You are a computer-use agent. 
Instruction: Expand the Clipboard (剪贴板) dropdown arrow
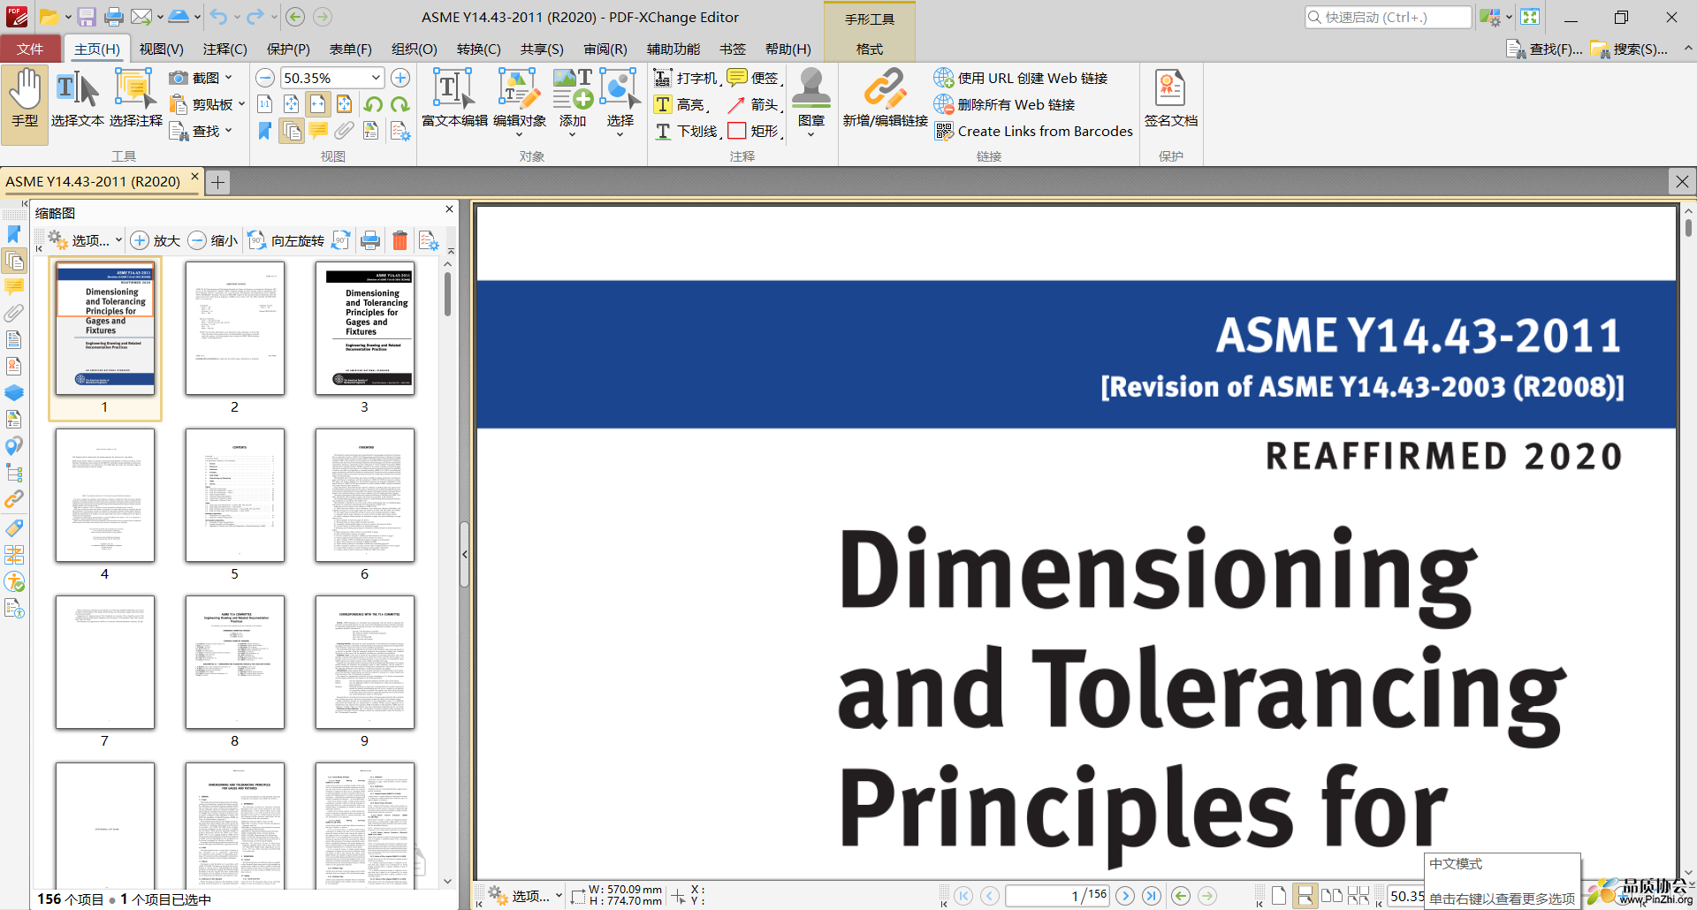click(241, 104)
